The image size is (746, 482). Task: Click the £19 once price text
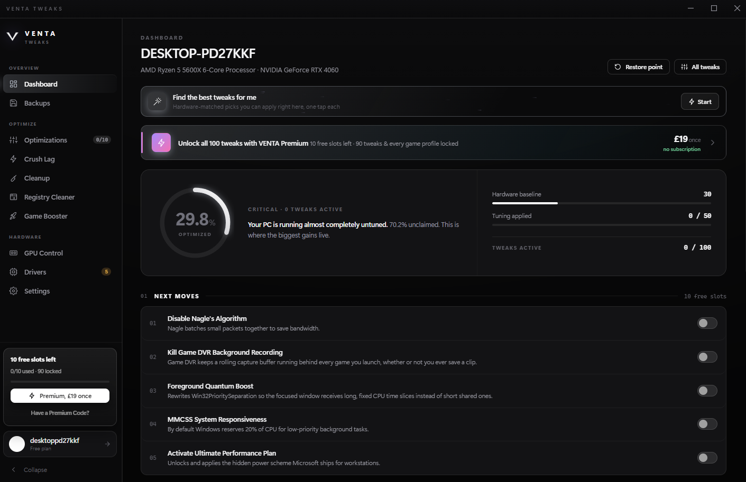(x=687, y=139)
